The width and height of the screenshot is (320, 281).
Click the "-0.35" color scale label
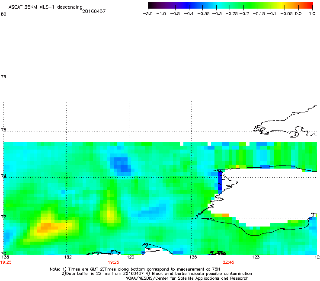[203, 14]
